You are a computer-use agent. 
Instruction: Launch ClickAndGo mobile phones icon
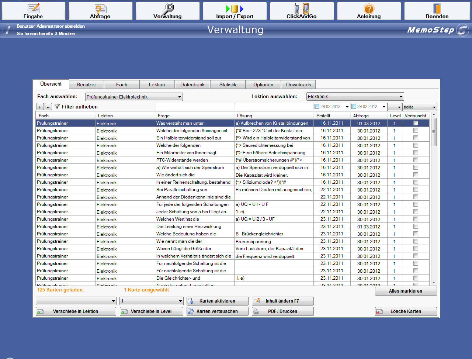click(302, 8)
